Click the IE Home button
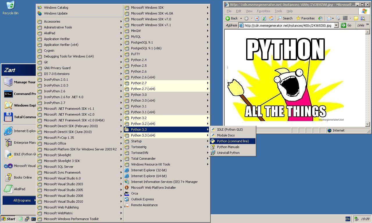This screenshot has width=372, height=223. (271, 18)
